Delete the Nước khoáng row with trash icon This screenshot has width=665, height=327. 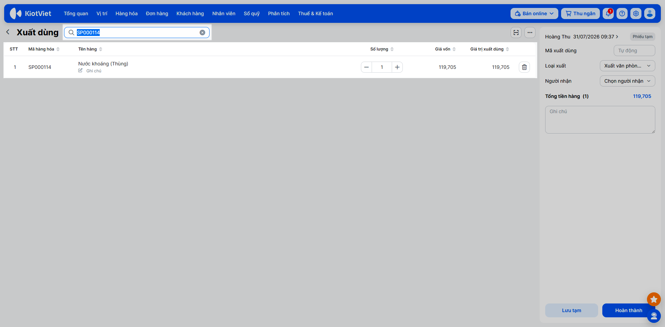pos(524,67)
